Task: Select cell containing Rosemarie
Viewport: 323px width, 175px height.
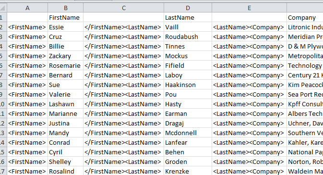Action: pyautogui.click(x=65, y=65)
